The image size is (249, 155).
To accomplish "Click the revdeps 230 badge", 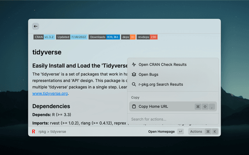I will (x=147, y=37).
